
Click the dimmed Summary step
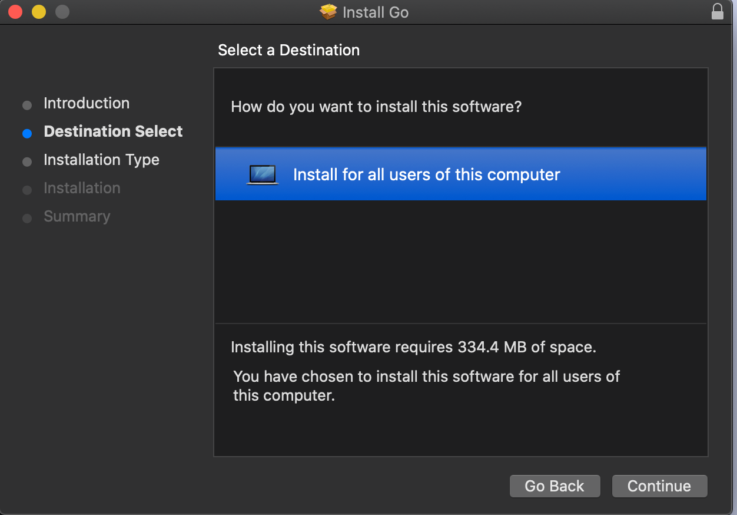coord(77,216)
